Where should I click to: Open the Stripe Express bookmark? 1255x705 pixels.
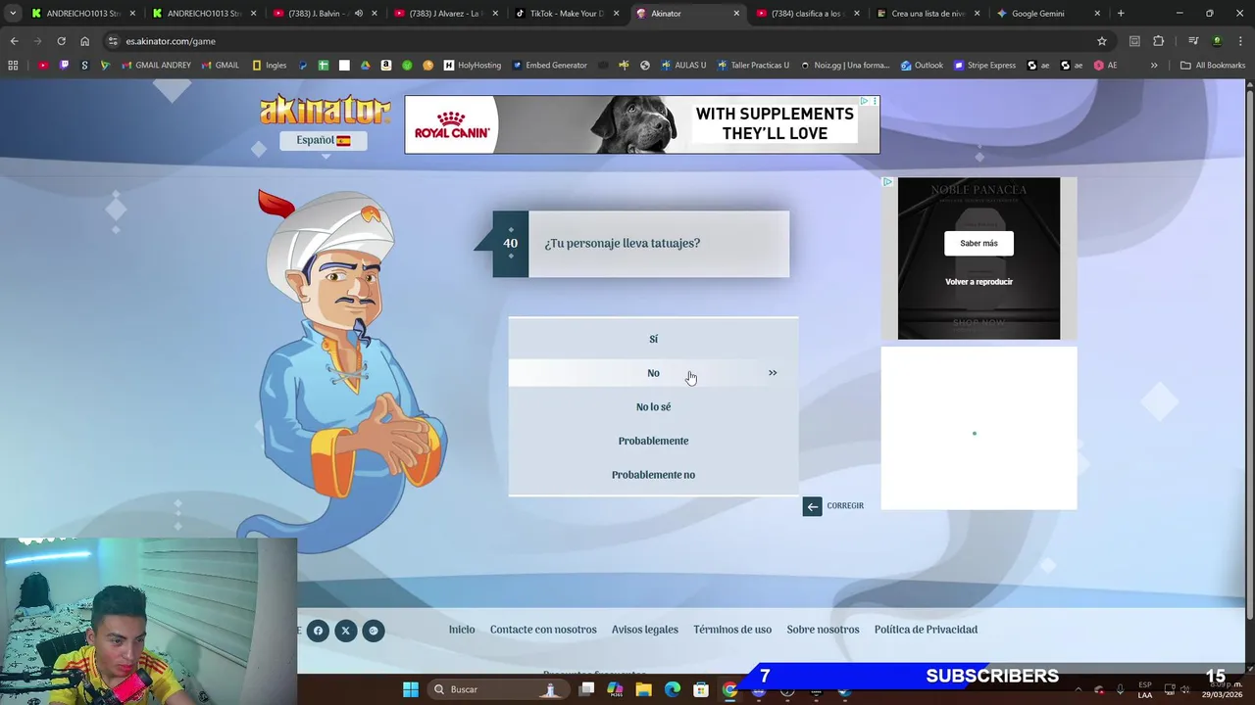984,66
